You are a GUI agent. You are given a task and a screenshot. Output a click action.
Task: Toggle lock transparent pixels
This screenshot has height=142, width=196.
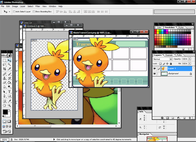(x=160, y=63)
